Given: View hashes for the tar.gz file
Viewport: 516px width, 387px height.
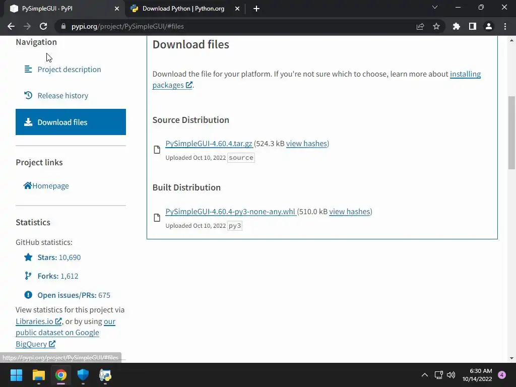Looking at the screenshot, I should (x=306, y=144).
